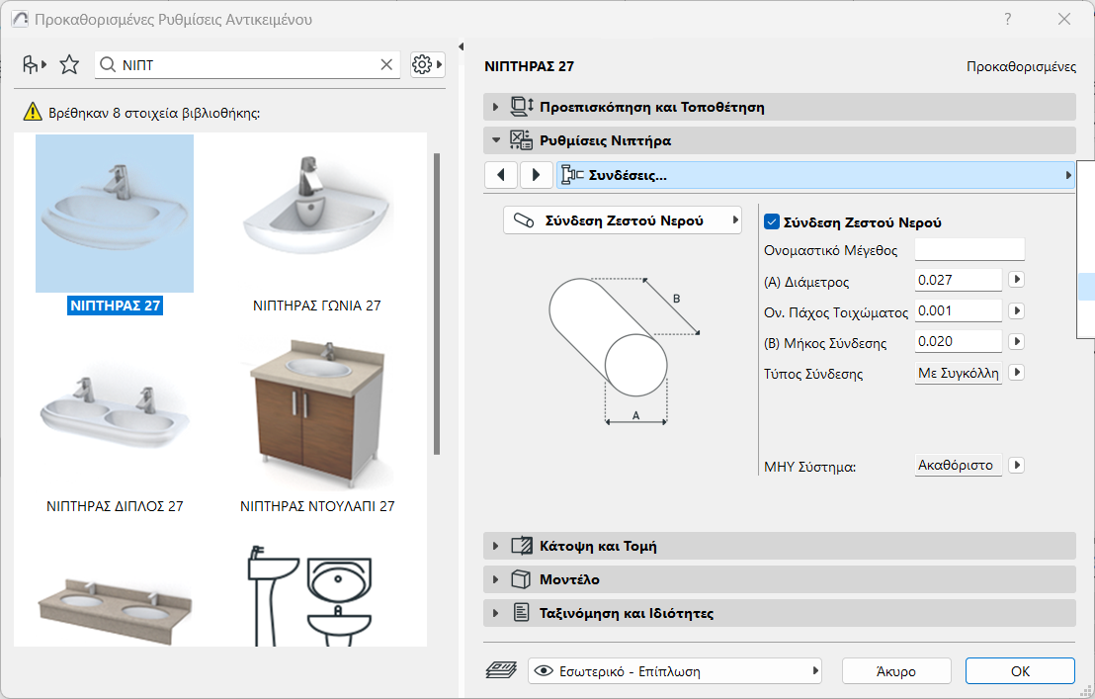Select ΝΙΠΤΗΡΑΣ ΝΤΟΥΛΑΠΙ 27 thumbnail
1095x699 pixels.
point(317,415)
